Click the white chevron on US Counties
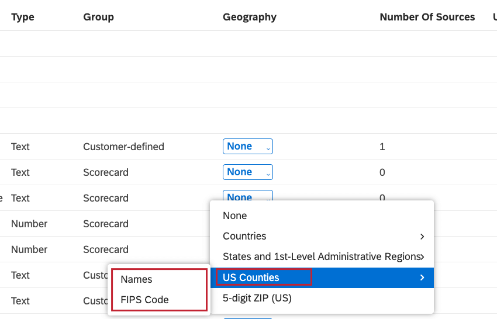497x319 pixels. [x=422, y=278]
